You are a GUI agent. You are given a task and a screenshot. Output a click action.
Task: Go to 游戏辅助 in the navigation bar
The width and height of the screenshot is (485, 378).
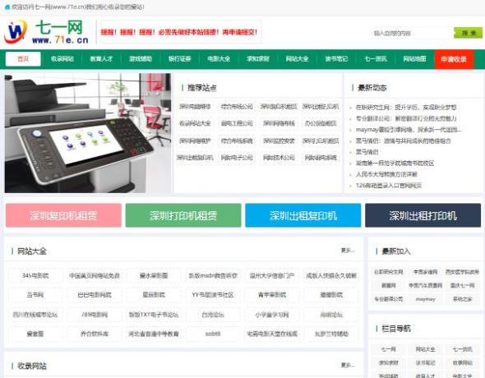click(141, 58)
